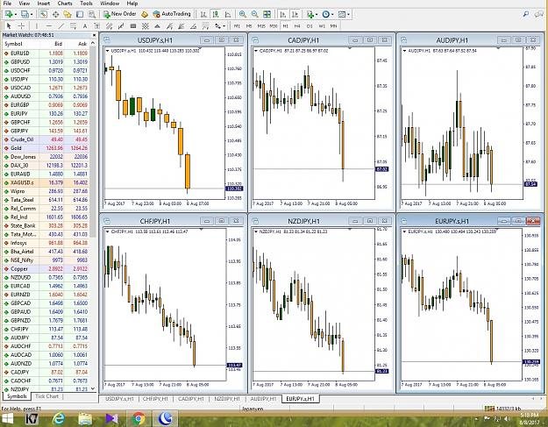This screenshot has height=427, width=548.
Task: Open the Profiles tool
Action: (25, 14)
